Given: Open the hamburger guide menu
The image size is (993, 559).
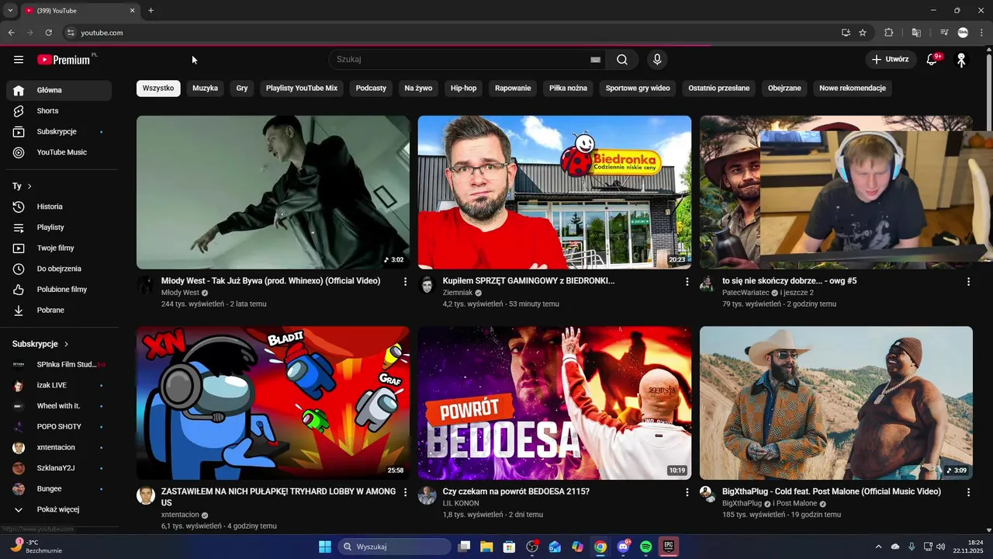Looking at the screenshot, I should 19,59.
